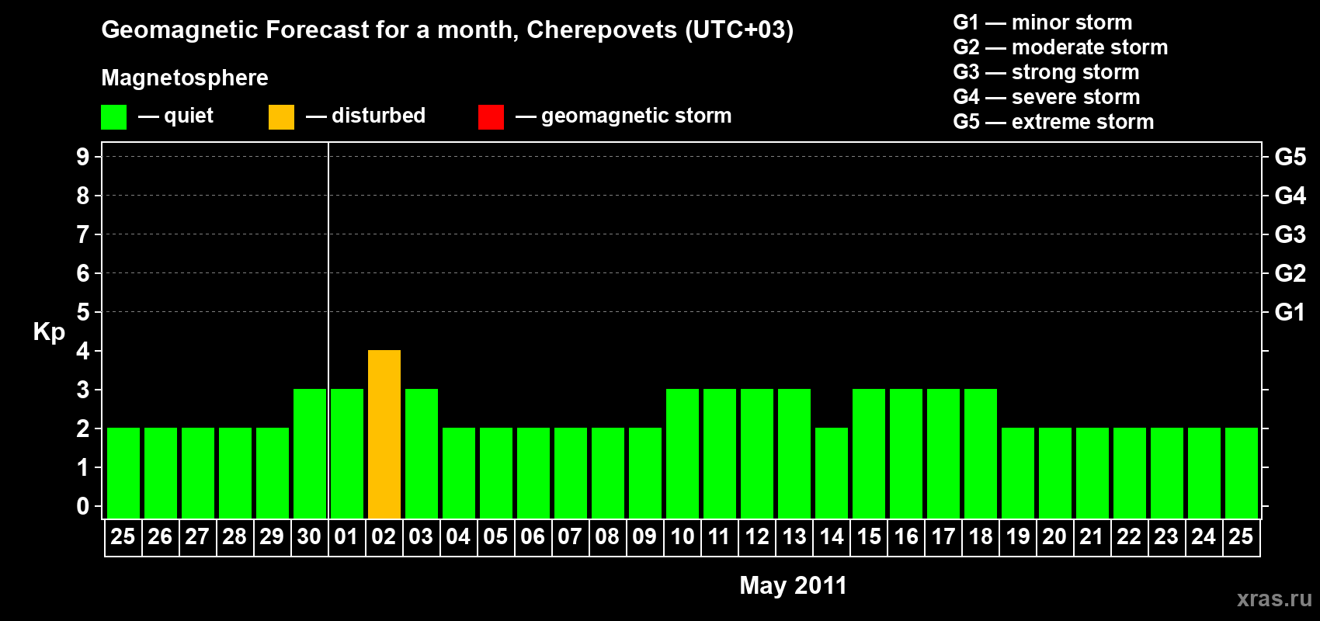This screenshot has width=1320, height=621.
Task: Select the green bar above date 30
Action: coord(310,453)
